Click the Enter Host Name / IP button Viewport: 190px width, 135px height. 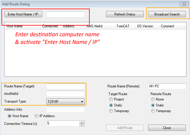pos(23,14)
